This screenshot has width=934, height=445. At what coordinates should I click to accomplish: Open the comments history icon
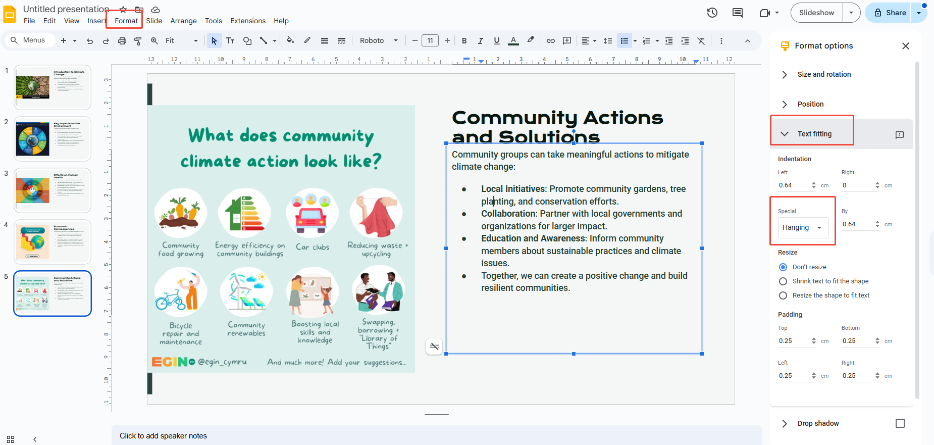[737, 13]
